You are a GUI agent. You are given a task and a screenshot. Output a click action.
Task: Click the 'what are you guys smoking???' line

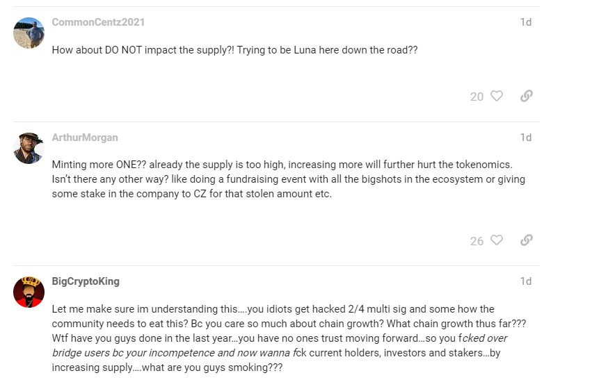click(212, 367)
